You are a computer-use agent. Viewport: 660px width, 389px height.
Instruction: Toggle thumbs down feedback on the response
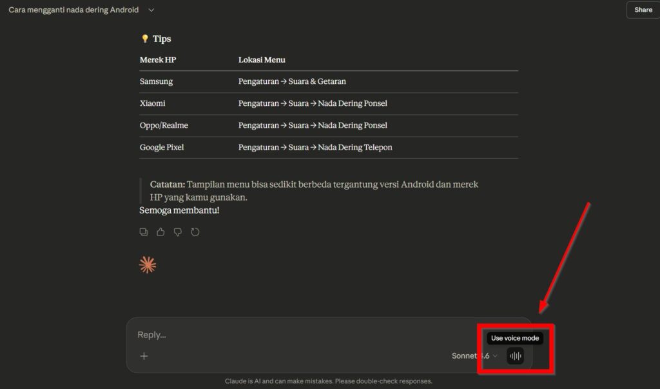tap(178, 232)
